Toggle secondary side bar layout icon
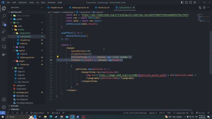 pyautogui.click(x=190, y=2)
